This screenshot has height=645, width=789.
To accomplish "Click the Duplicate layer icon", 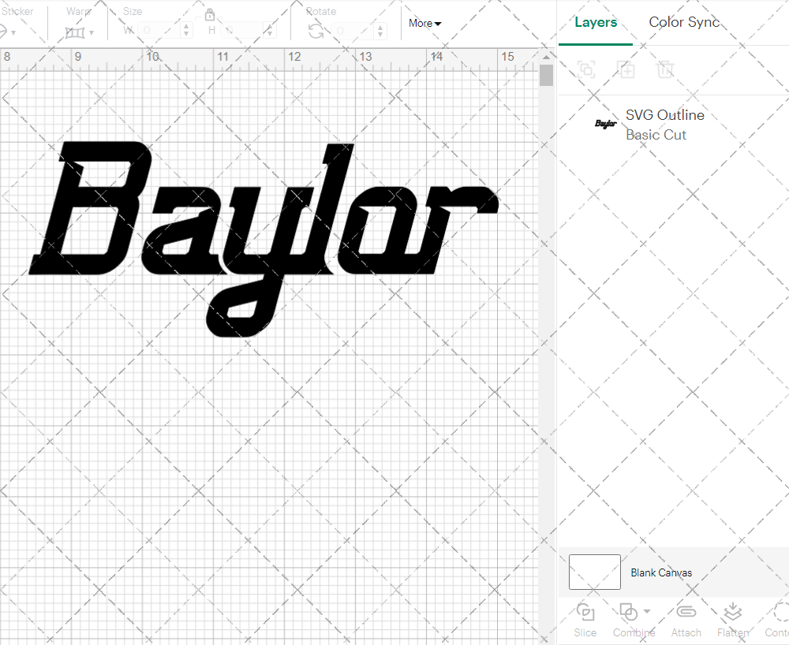I will pyautogui.click(x=626, y=69).
